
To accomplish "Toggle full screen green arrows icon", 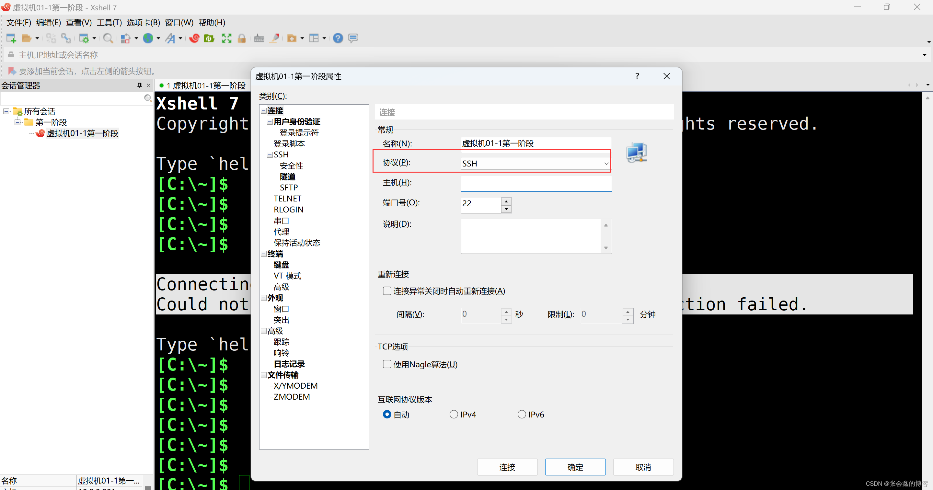I will tap(227, 38).
